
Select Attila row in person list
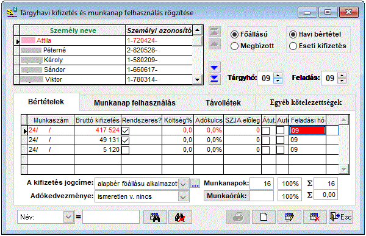[106, 41]
